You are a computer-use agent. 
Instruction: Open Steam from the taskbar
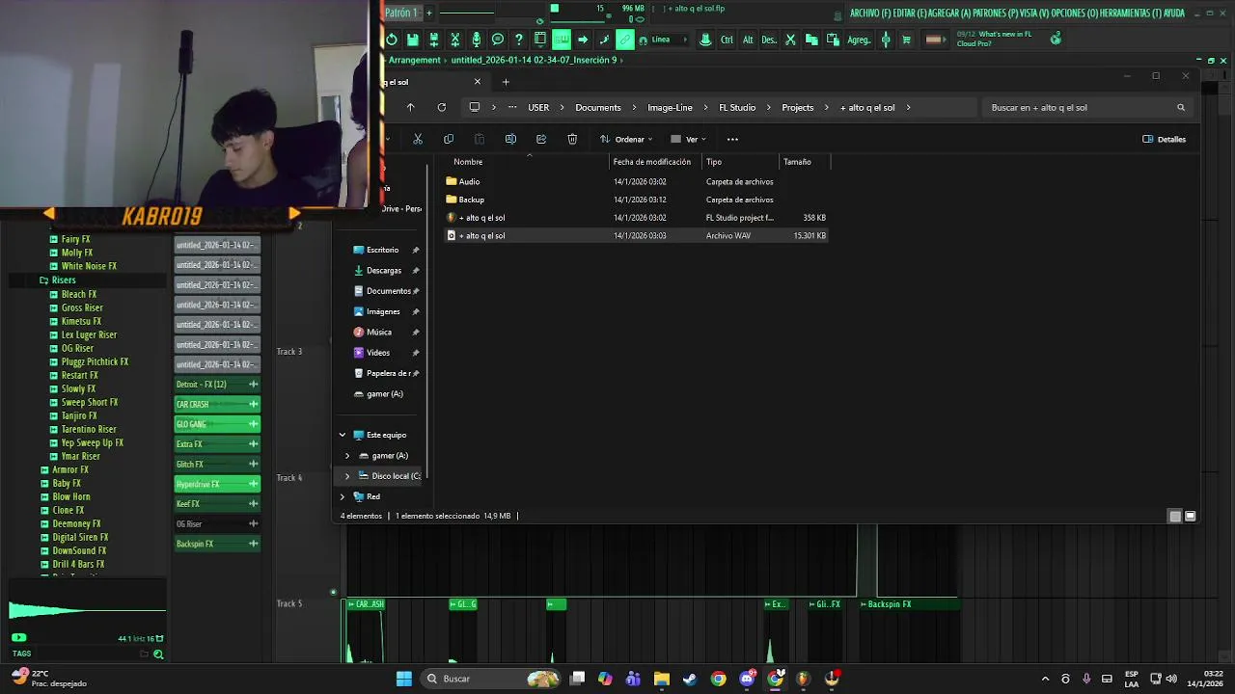tap(690, 679)
